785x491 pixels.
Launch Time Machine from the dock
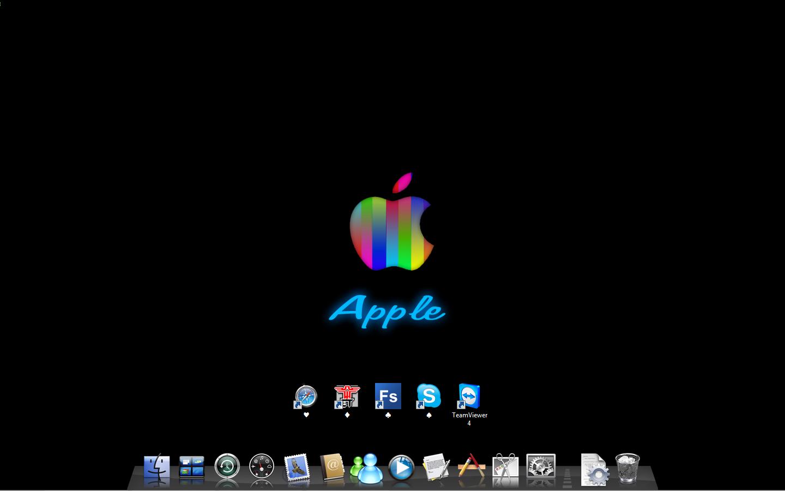(x=227, y=467)
